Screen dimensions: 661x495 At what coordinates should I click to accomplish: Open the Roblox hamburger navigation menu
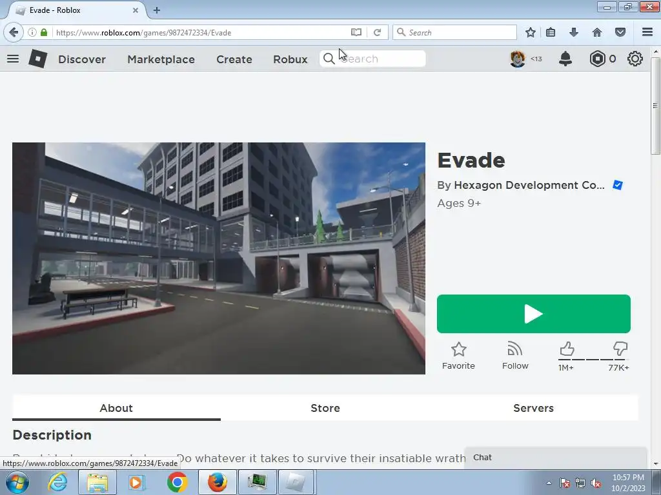click(x=13, y=59)
